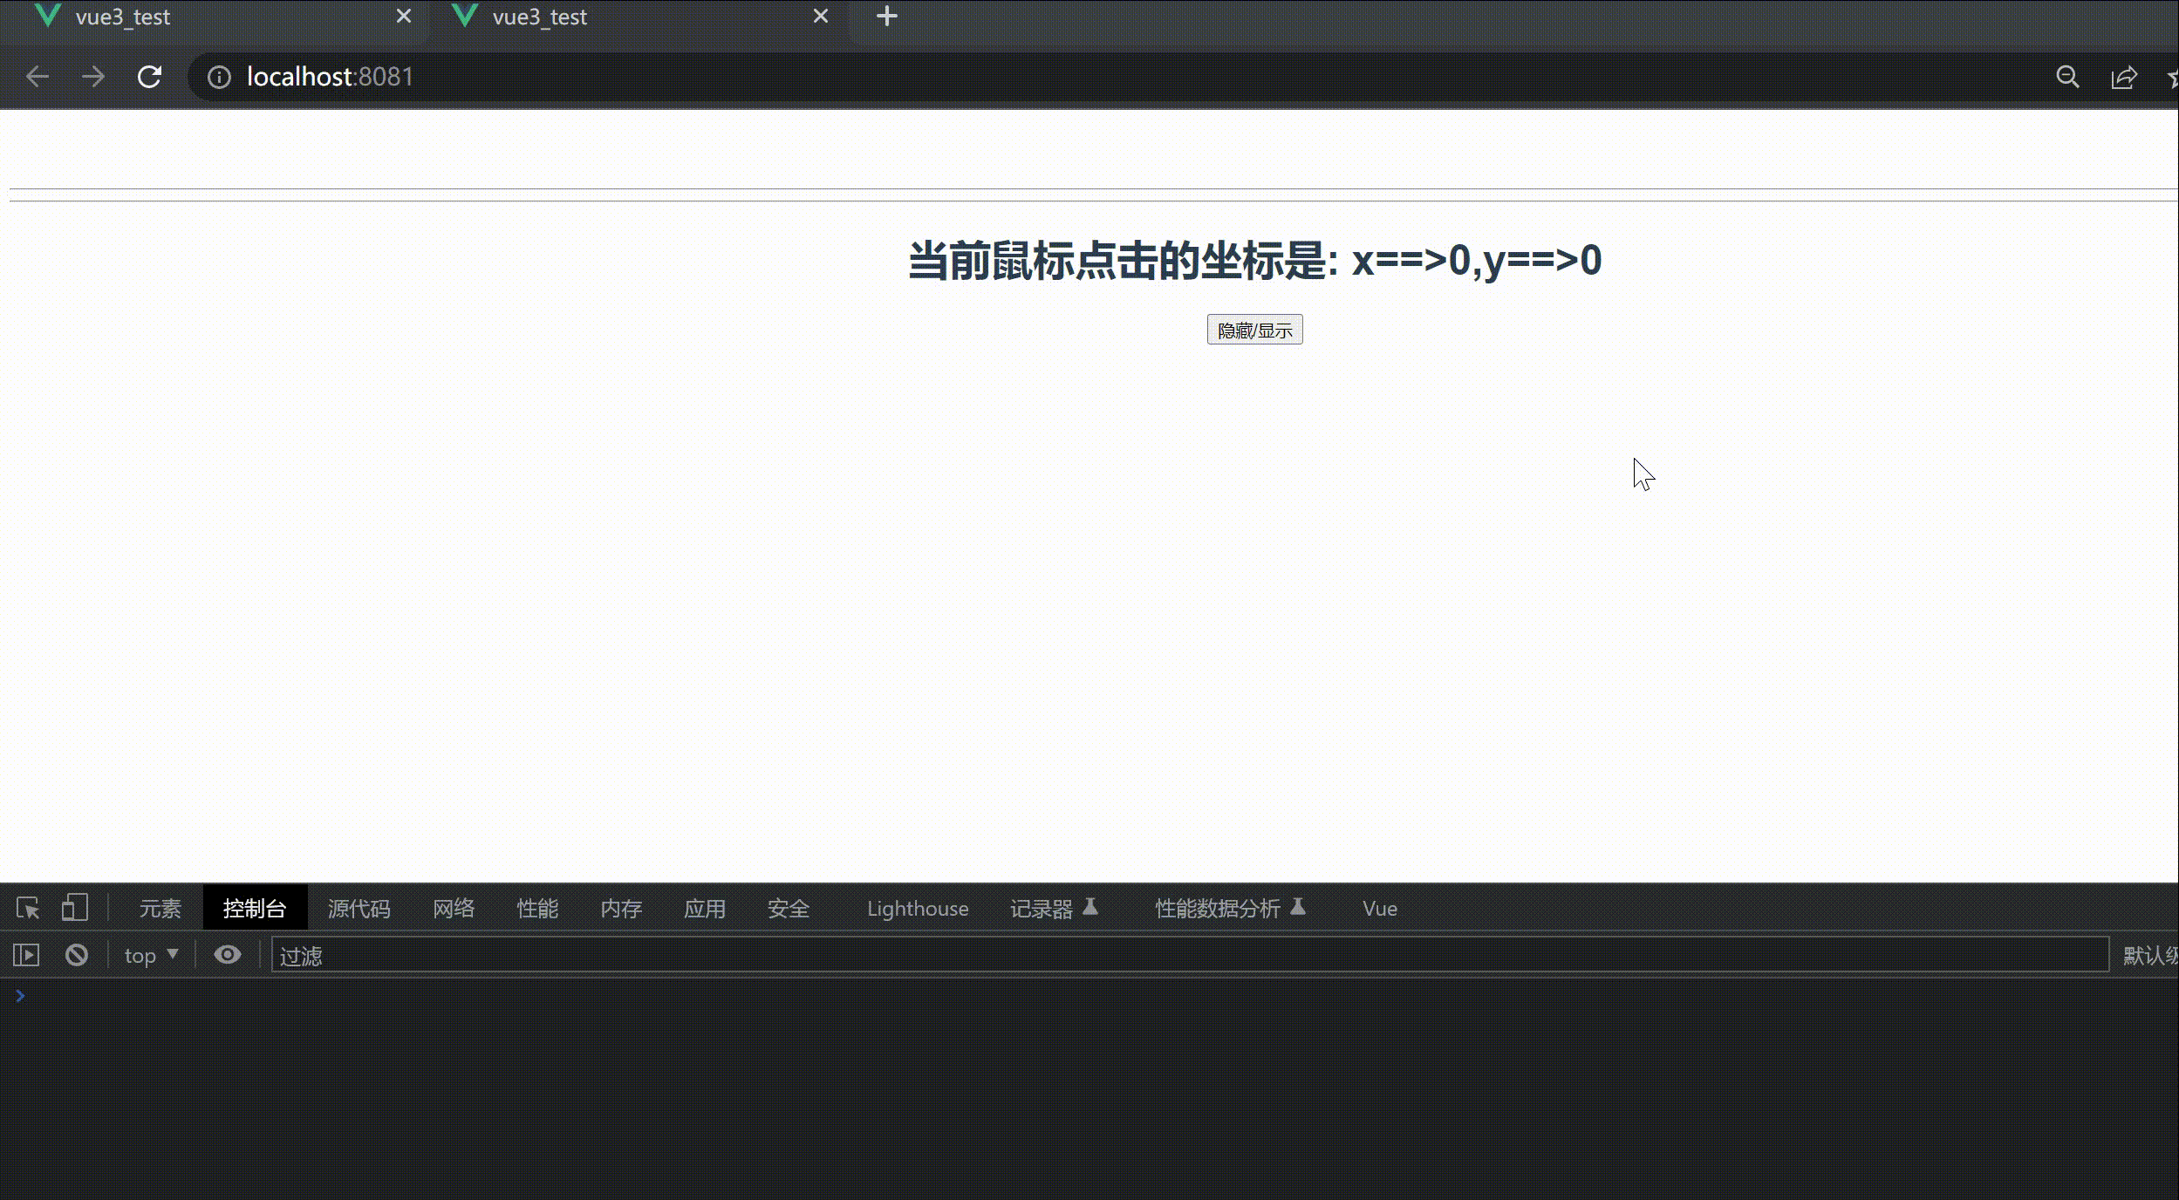Viewport: 2179px width, 1200px height.
Task: Switch to the 元素 panel in DevTools
Action: 161,908
